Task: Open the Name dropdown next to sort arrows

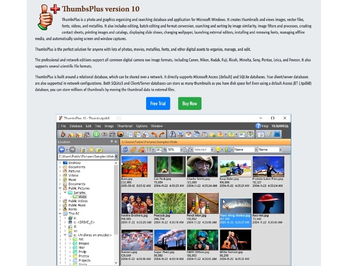Action: [x=256, y=150]
